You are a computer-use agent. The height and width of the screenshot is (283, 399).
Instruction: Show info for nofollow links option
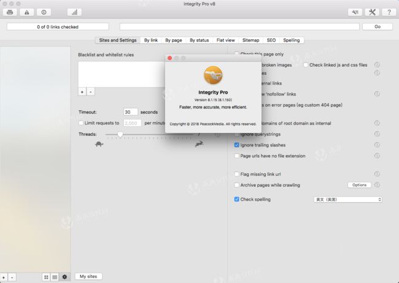[377, 94]
